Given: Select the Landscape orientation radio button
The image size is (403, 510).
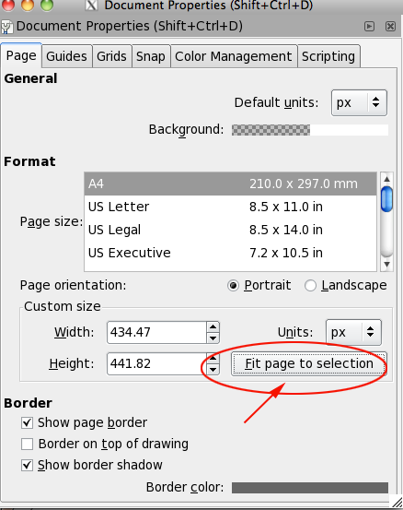Looking at the screenshot, I should click(310, 286).
